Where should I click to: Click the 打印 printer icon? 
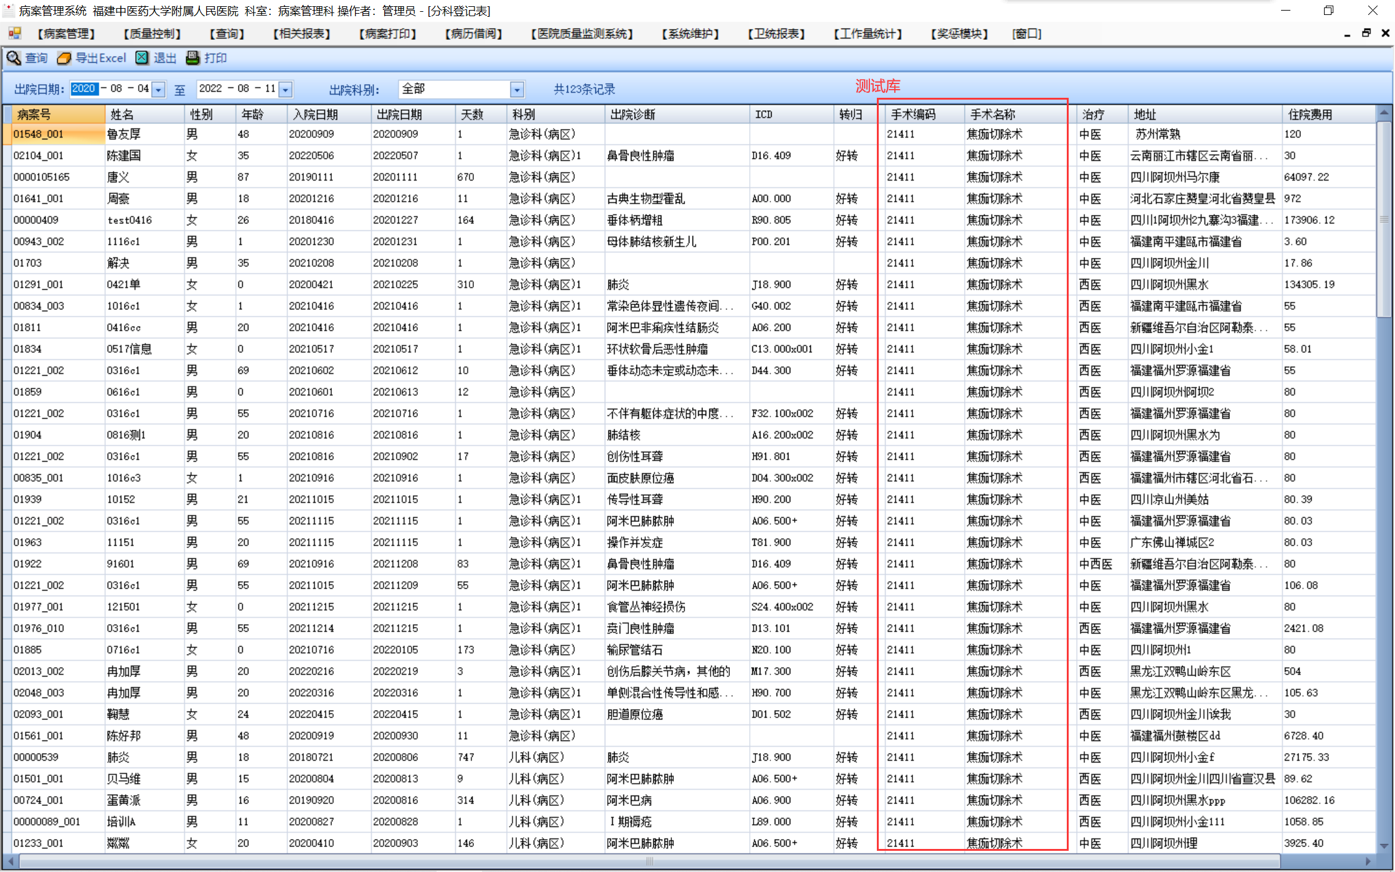click(192, 58)
